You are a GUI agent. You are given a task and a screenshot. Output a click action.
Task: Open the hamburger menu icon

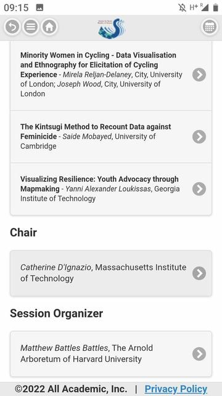31,27
